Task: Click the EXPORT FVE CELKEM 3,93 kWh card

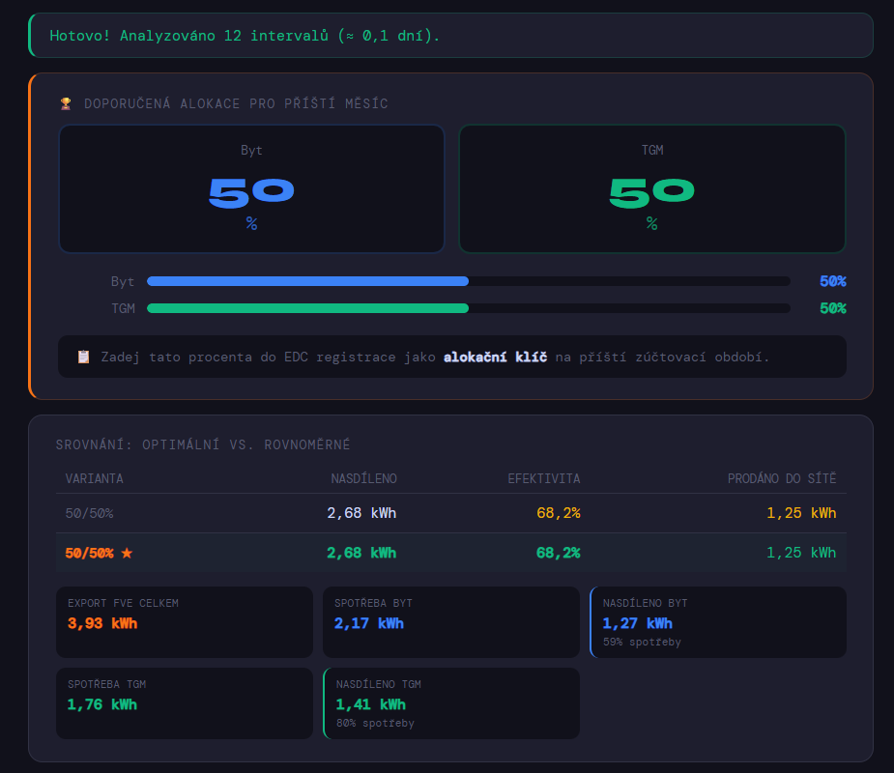Action: tap(185, 622)
